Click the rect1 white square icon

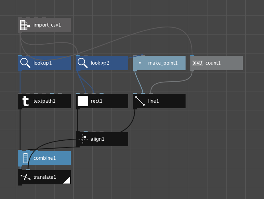point(83,101)
